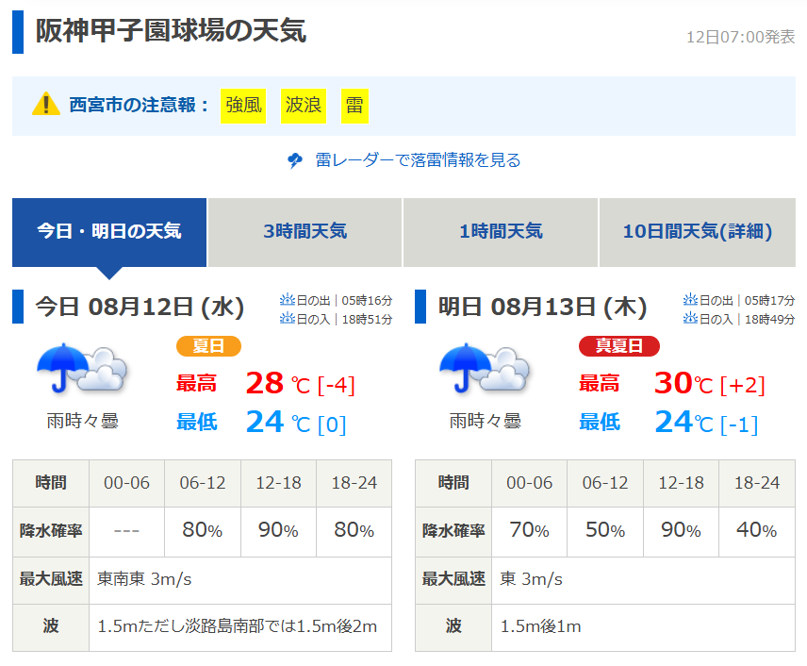Click the thunder radar lightning icon
This screenshot has width=807, height=666.
(294, 160)
